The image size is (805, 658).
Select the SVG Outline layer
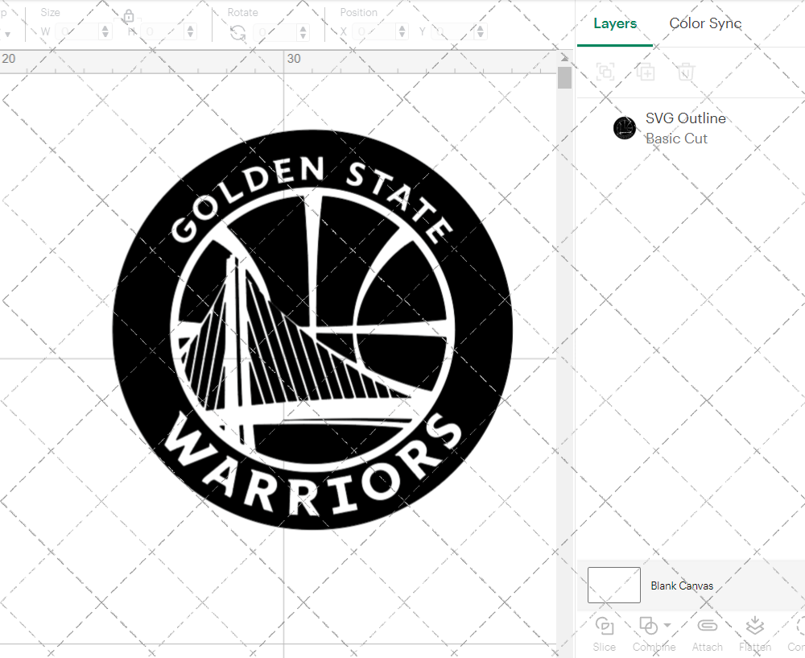[686, 118]
